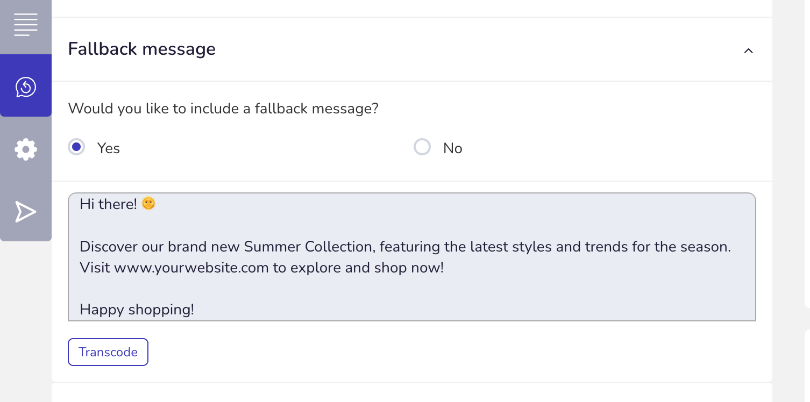Select the No radio button
Viewport: 810px width, 402px height.
click(422, 147)
